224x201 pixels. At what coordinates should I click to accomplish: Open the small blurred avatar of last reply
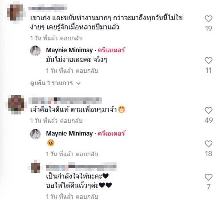[35, 167]
